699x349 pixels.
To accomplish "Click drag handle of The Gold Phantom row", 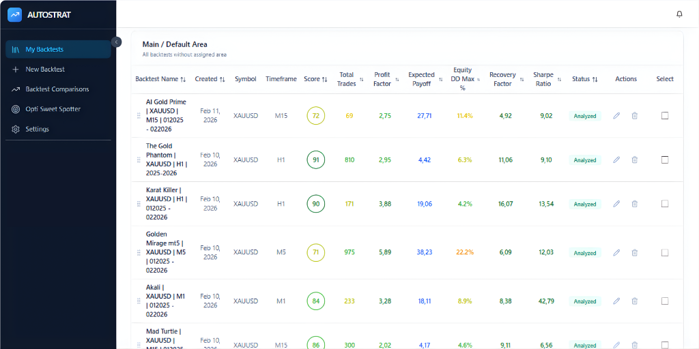I will [x=139, y=160].
